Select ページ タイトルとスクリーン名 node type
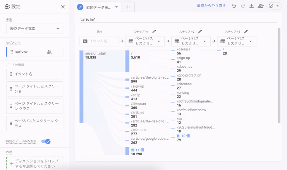Viewport: 287px width, 170px height. (x=34, y=89)
